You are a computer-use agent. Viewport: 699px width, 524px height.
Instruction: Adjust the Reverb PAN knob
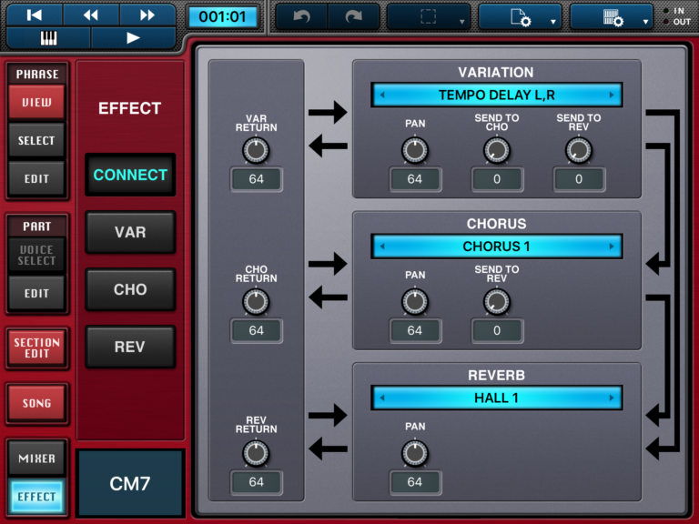click(x=415, y=453)
